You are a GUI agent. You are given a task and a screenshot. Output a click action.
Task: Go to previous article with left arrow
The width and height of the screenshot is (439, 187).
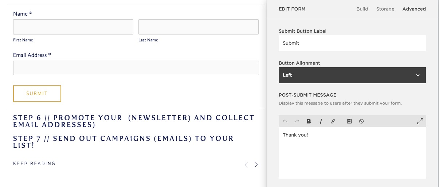click(246, 164)
